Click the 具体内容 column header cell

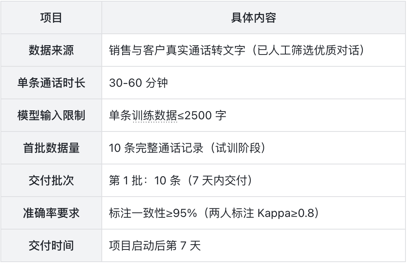253,18
